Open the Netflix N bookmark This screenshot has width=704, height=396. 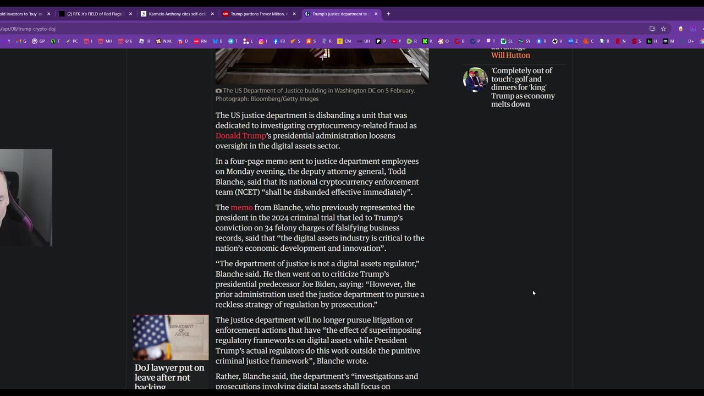click(x=621, y=41)
